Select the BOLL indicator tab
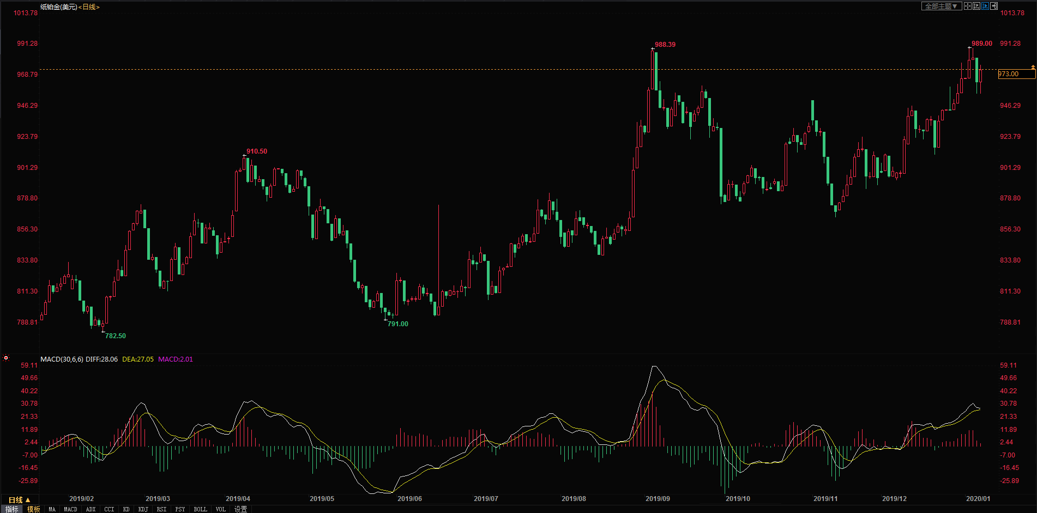This screenshot has height=513, width=1037. pos(201,509)
